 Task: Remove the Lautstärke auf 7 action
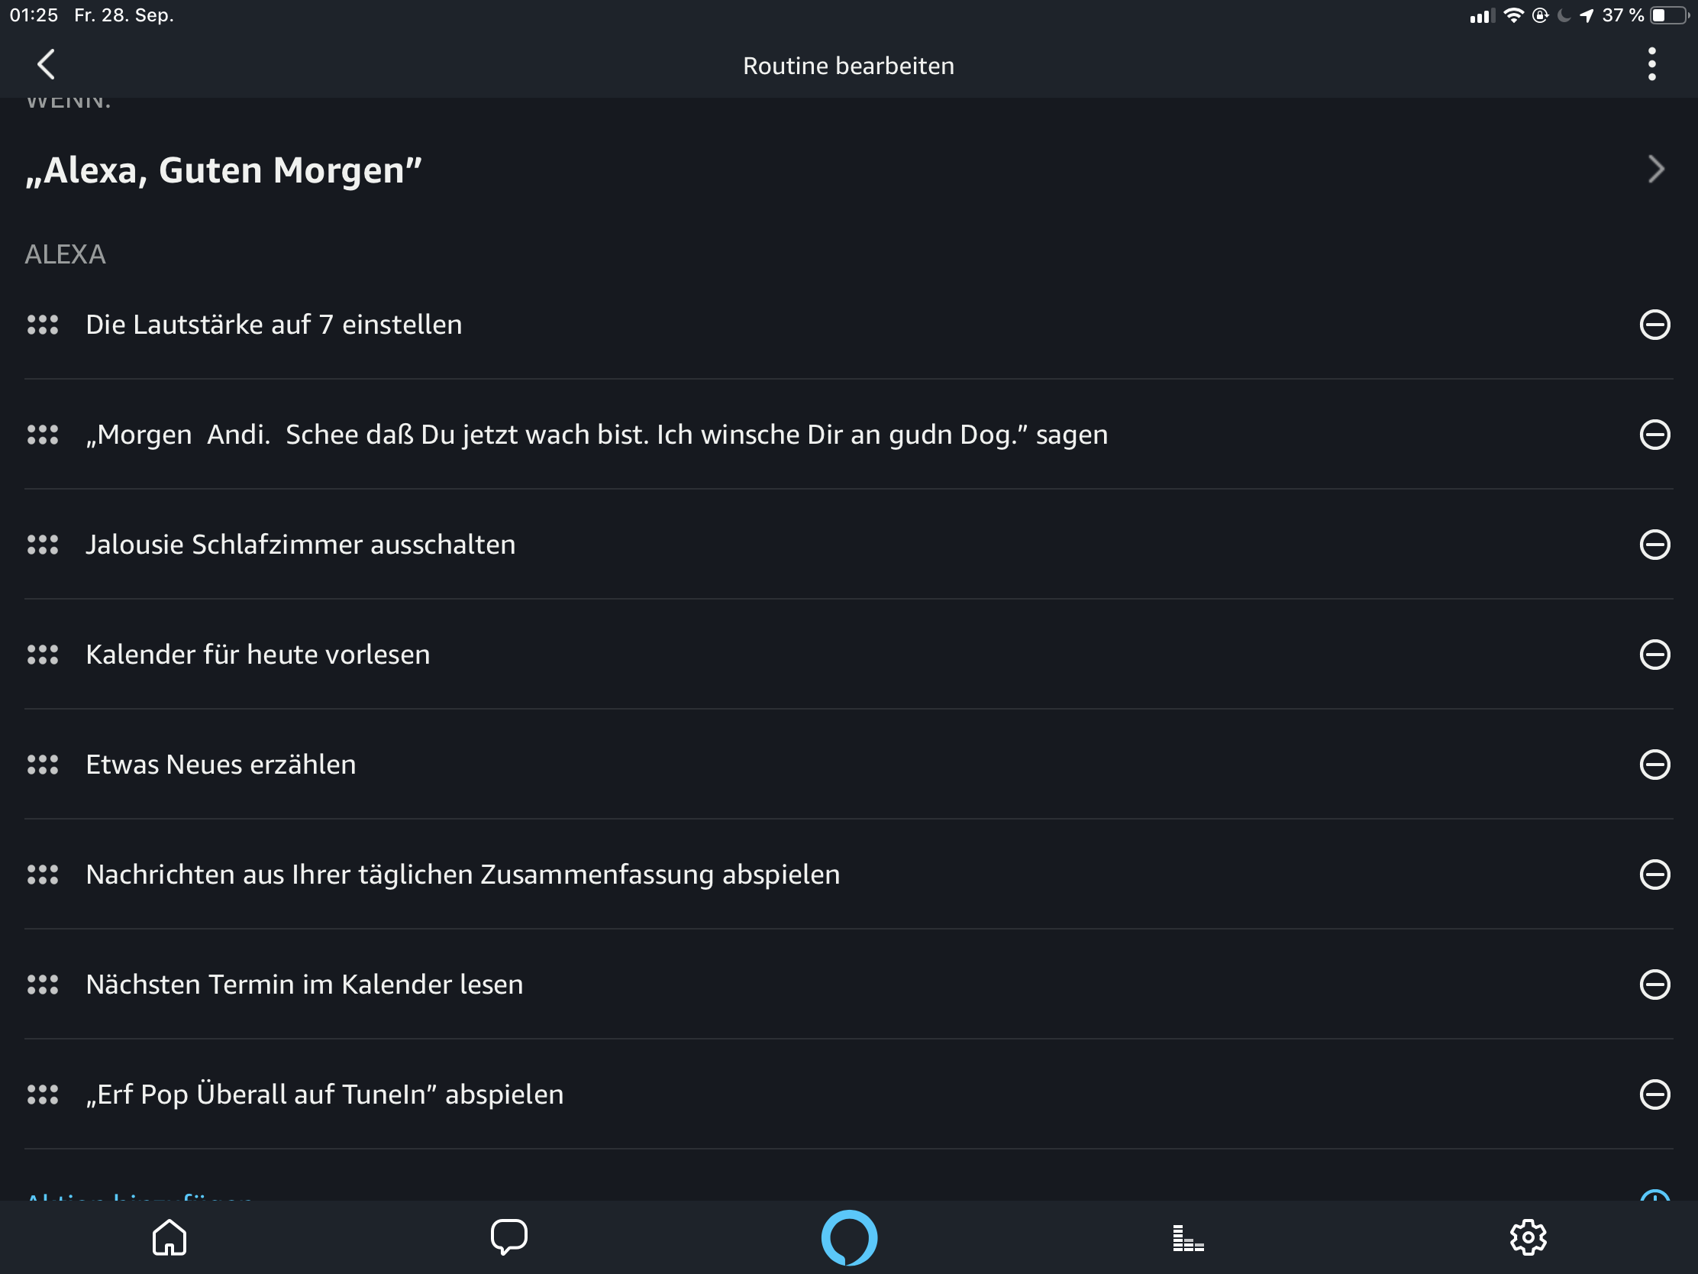tap(1654, 325)
